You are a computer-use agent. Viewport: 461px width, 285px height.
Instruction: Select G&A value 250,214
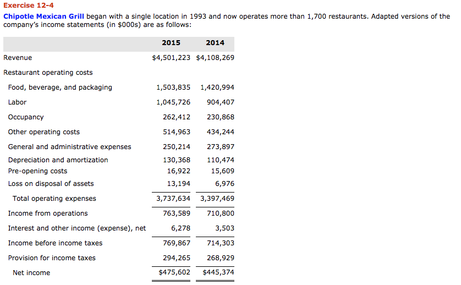pos(177,147)
